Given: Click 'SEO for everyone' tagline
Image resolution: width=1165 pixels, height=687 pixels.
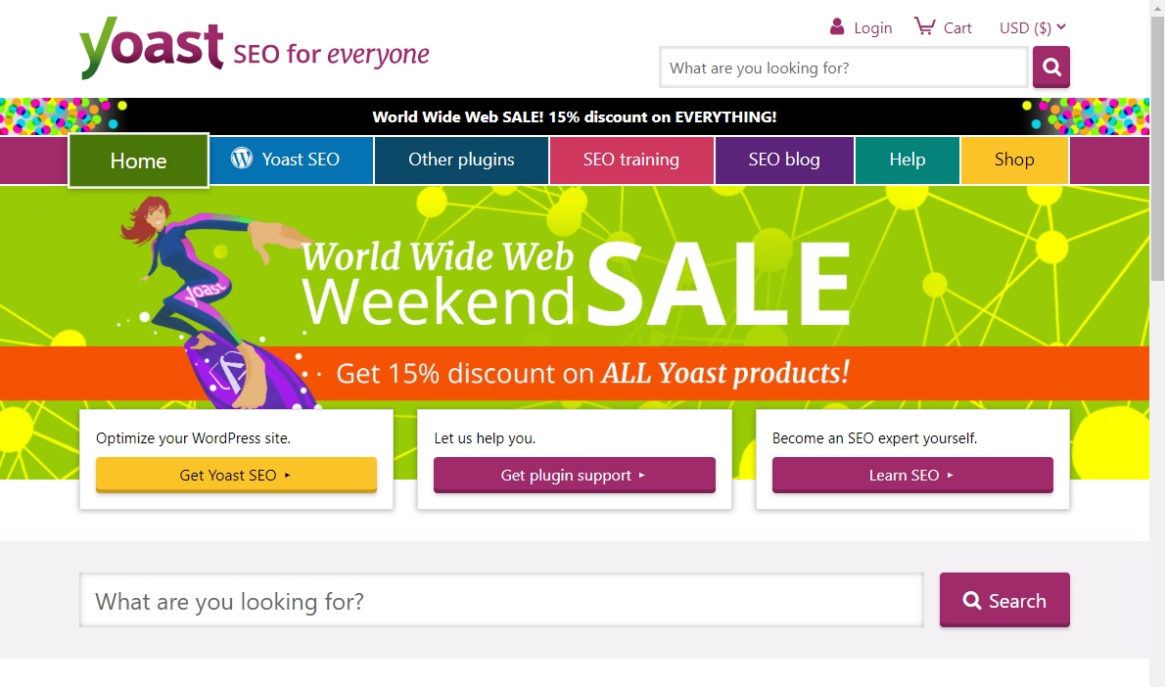Looking at the screenshot, I should (x=331, y=54).
